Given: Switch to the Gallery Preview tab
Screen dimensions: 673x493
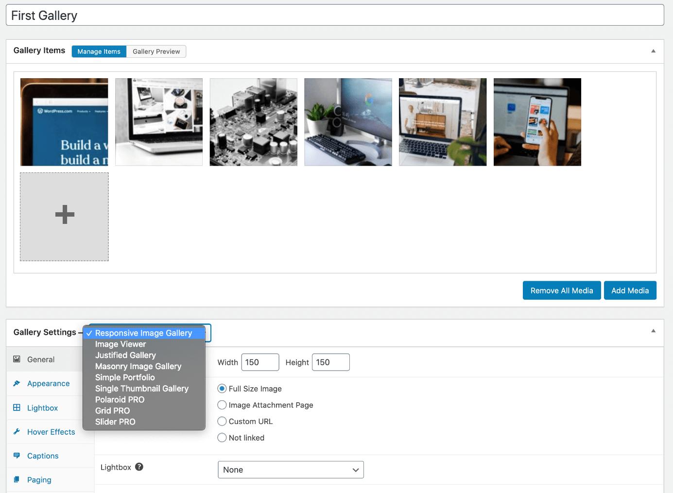Looking at the screenshot, I should (x=156, y=51).
